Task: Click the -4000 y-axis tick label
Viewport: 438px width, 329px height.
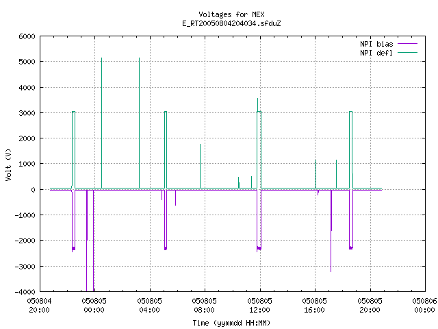Action: (25, 292)
